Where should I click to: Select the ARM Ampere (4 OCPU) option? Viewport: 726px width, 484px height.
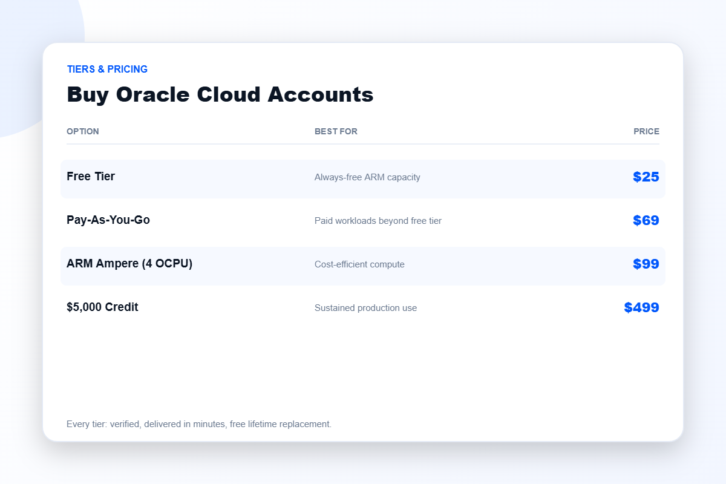tap(129, 264)
